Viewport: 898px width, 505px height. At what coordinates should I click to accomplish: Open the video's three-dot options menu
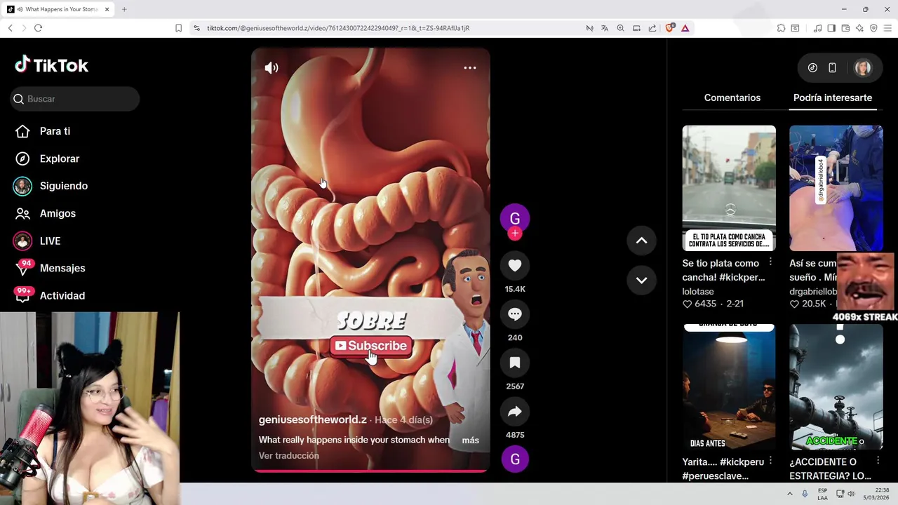pyautogui.click(x=470, y=68)
